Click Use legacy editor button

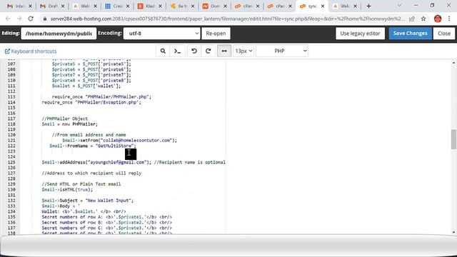tap(360, 34)
